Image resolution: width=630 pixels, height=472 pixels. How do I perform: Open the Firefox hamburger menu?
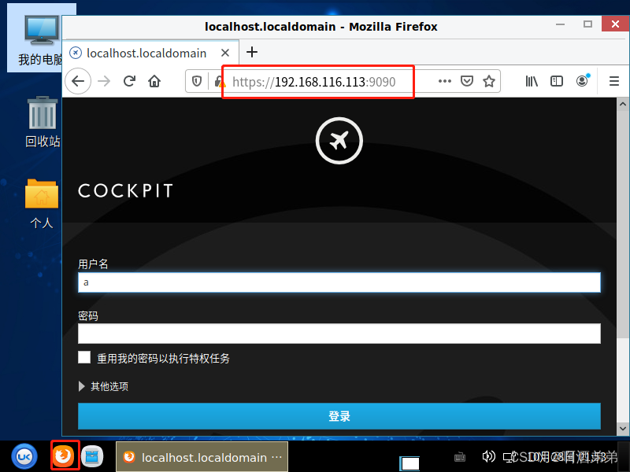(614, 82)
